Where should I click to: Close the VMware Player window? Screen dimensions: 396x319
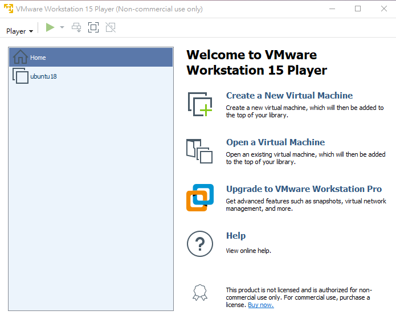pyautogui.click(x=384, y=9)
